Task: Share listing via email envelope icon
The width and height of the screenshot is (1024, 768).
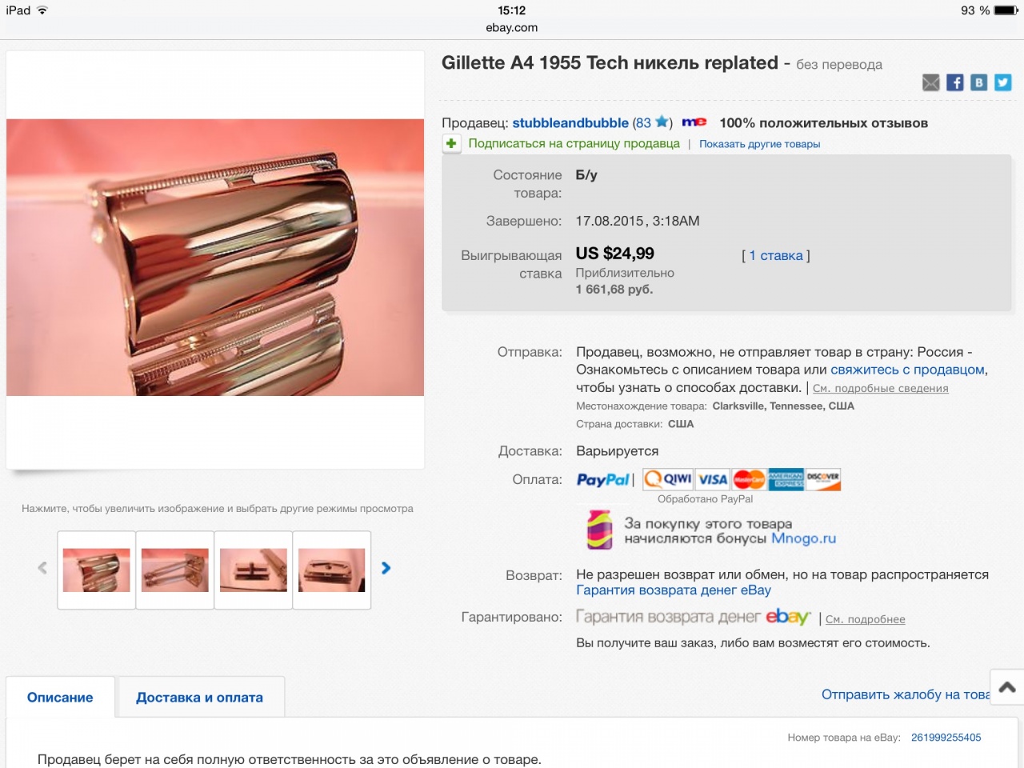Action: coord(930,82)
